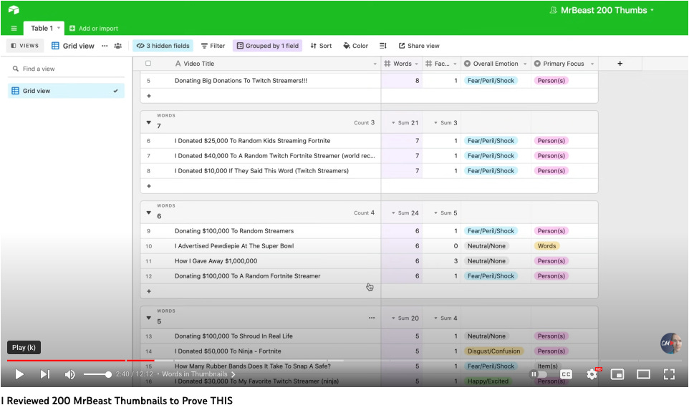The height and width of the screenshot is (410, 689).
Task: Open the hamburger menu beside Table 1
Action: point(14,29)
